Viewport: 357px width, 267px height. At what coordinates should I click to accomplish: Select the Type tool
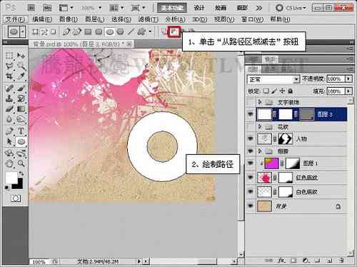21,131
